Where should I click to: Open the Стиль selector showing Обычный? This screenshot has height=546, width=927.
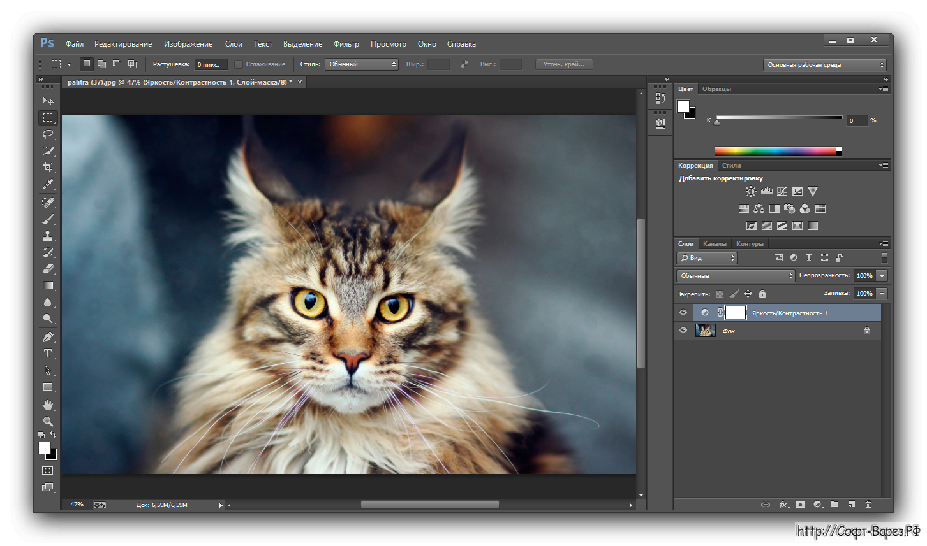pyautogui.click(x=361, y=64)
